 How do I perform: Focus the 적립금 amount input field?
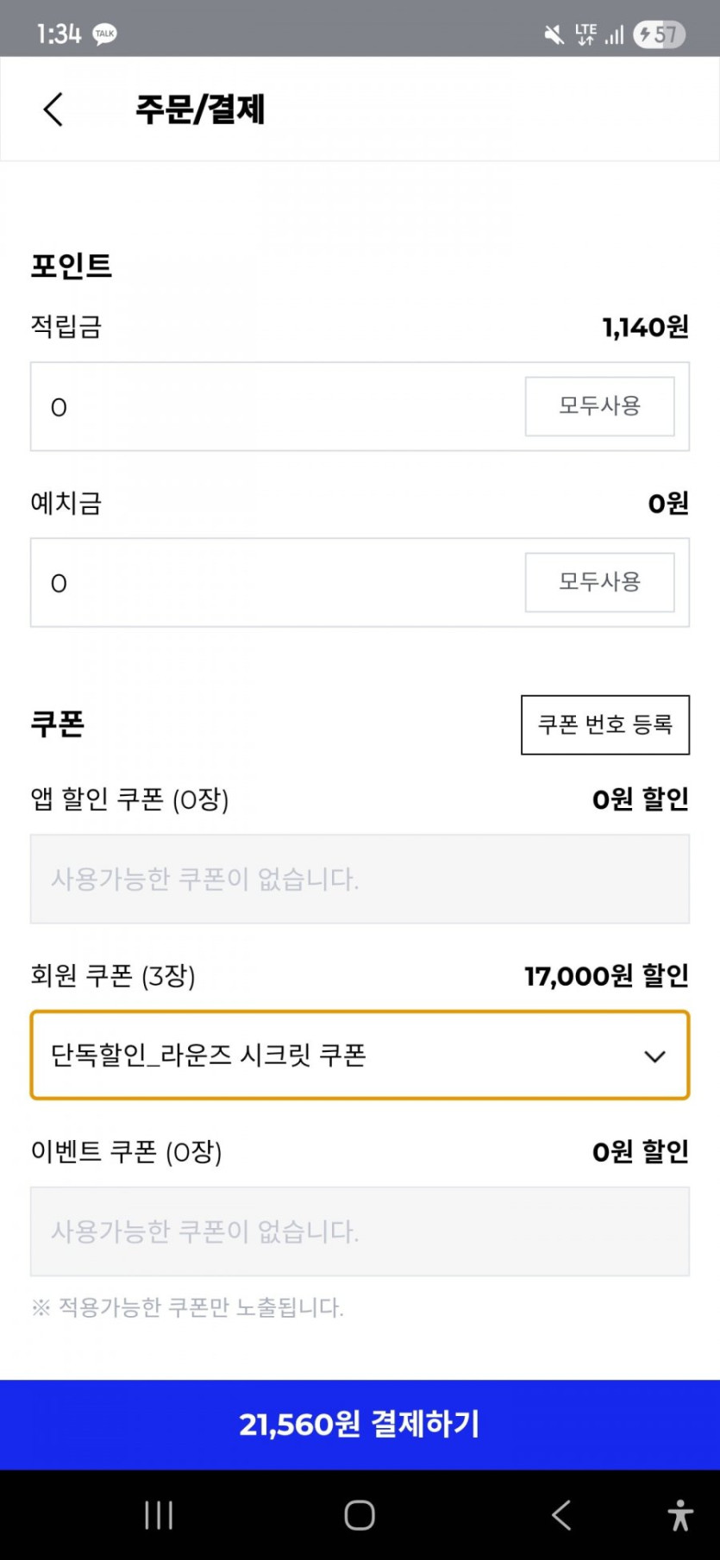click(x=276, y=407)
